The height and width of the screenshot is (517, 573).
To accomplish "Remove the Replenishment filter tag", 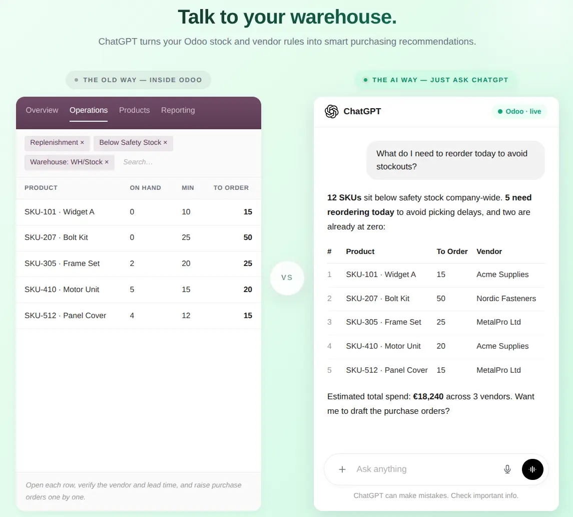I will tap(82, 142).
